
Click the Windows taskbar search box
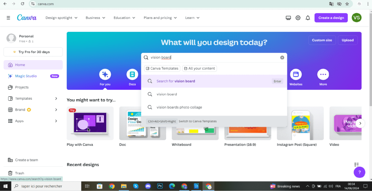(46, 186)
